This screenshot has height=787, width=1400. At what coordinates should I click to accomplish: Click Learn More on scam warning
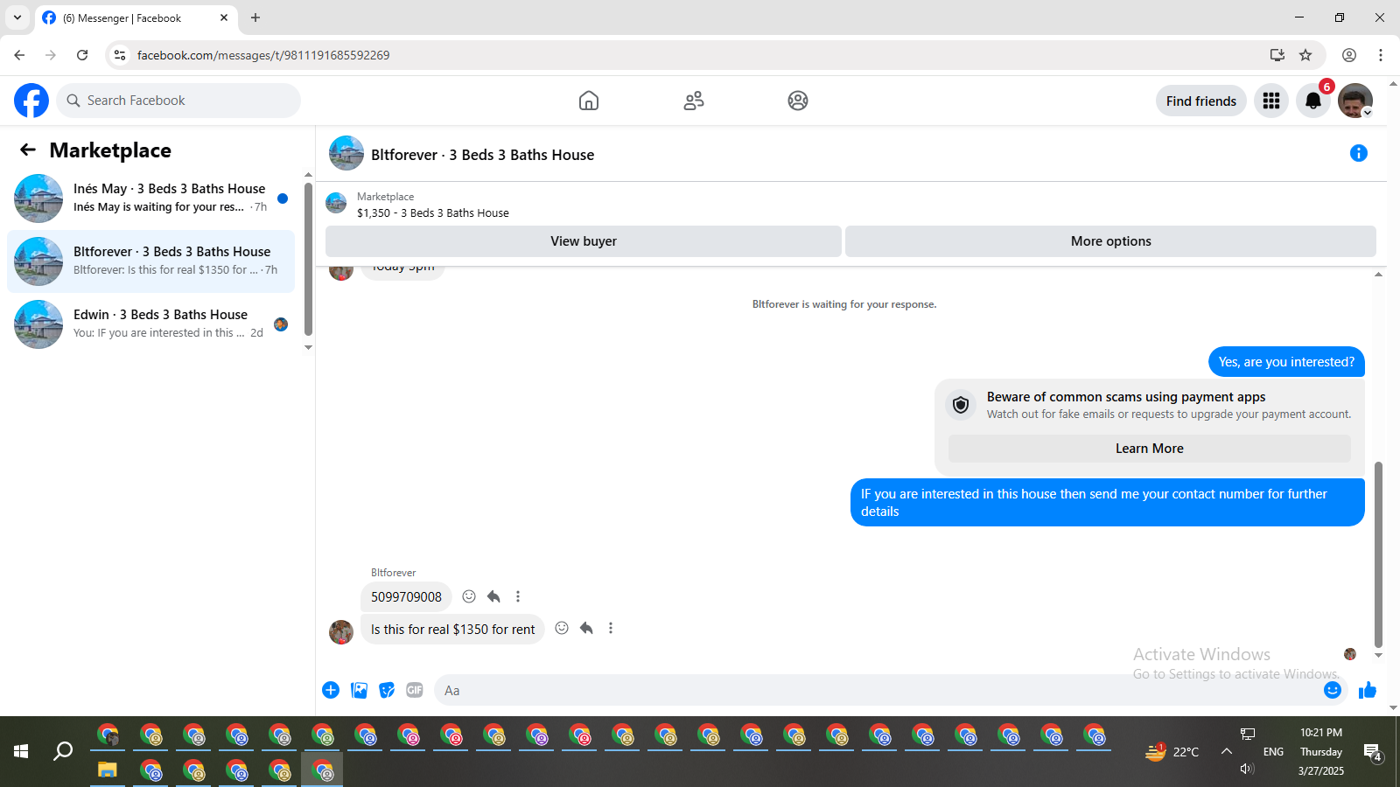pos(1149,449)
